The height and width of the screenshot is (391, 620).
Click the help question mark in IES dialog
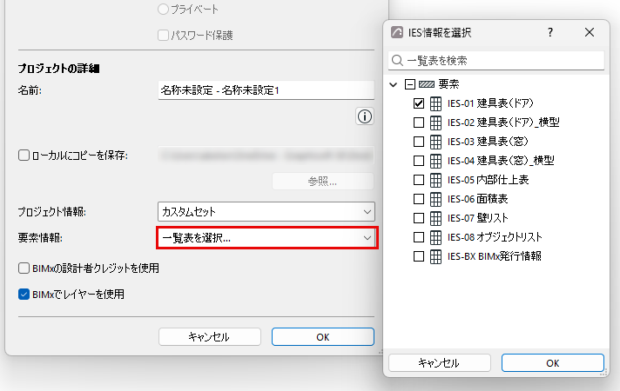point(550,32)
